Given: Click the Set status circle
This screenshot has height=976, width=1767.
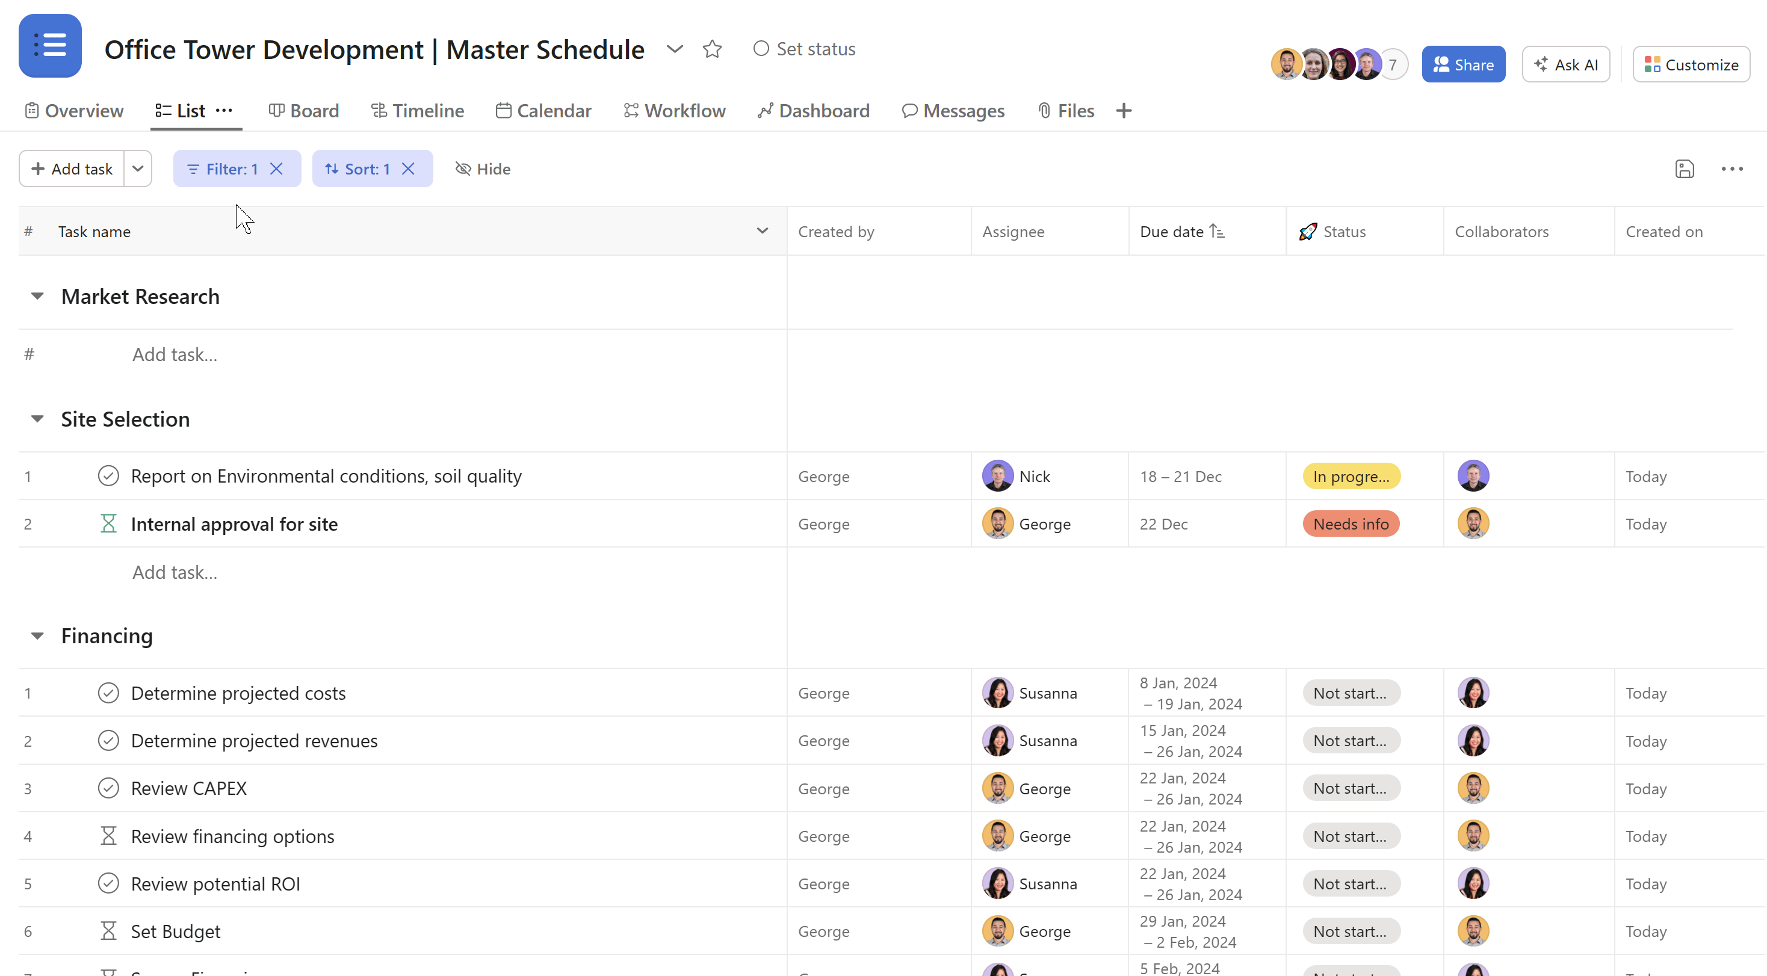Looking at the screenshot, I should point(761,49).
